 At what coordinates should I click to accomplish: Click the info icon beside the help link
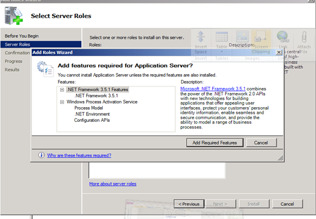coord(41,155)
